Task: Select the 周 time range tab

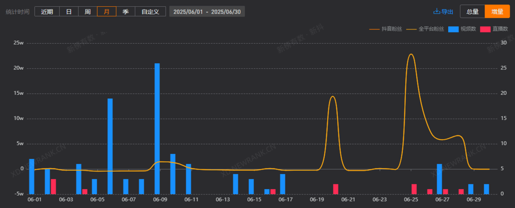Action: (x=88, y=11)
